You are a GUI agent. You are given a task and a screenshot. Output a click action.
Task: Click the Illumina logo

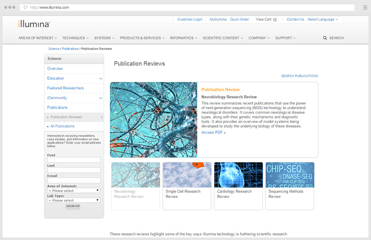click(x=34, y=23)
